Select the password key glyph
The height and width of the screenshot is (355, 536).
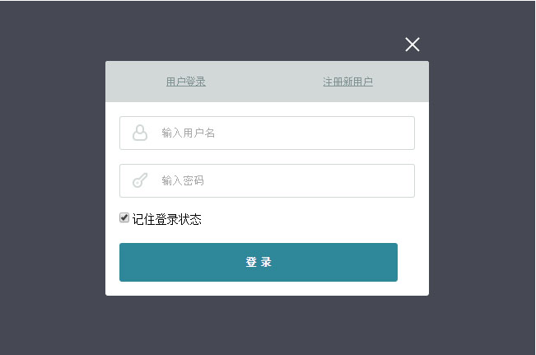pyautogui.click(x=140, y=180)
